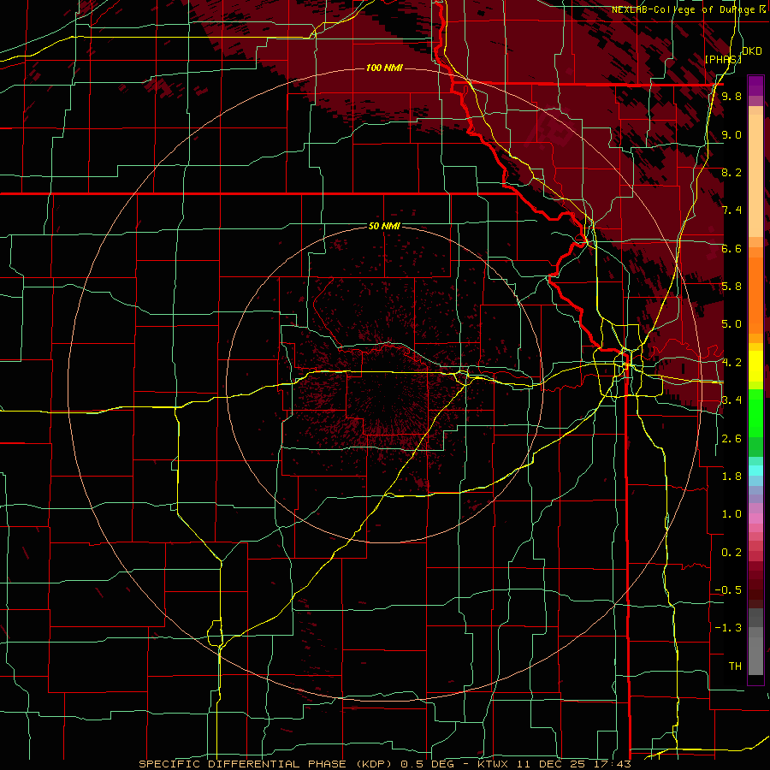This screenshot has width=770, height=770.
Task: Click the 9.0 legend value
Action: pos(731,134)
